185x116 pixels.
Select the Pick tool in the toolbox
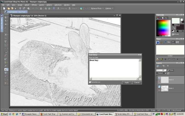6,21
